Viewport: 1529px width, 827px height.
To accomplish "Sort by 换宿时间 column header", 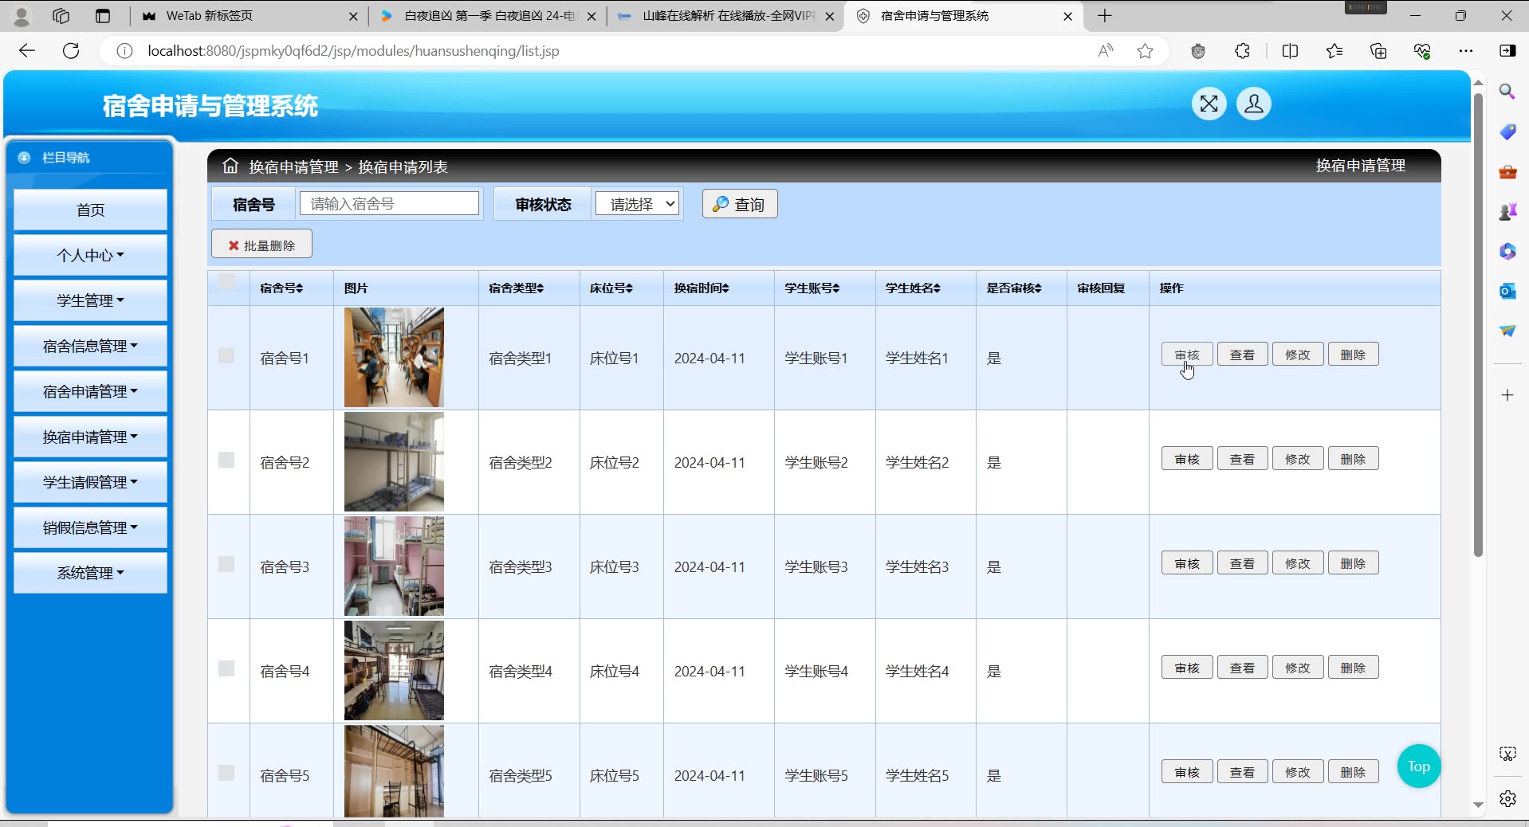I will pos(702,288).
